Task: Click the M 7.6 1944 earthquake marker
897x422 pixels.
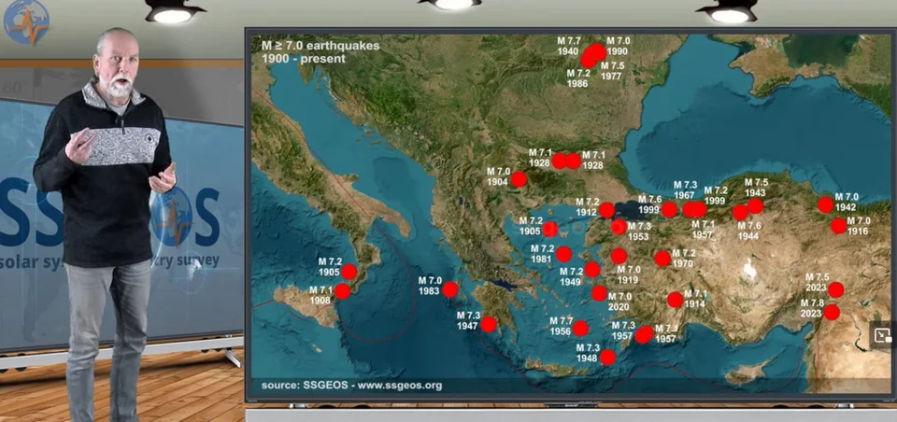Action: pos(740,212)
